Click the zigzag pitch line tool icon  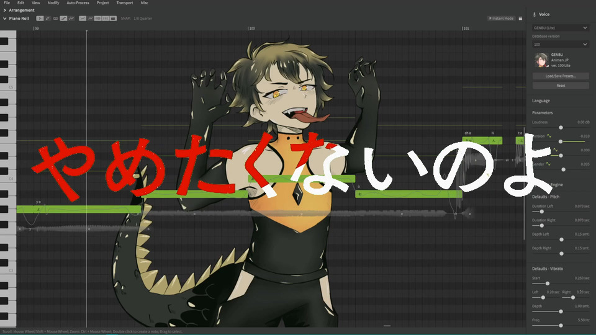[x=71, y=18]
